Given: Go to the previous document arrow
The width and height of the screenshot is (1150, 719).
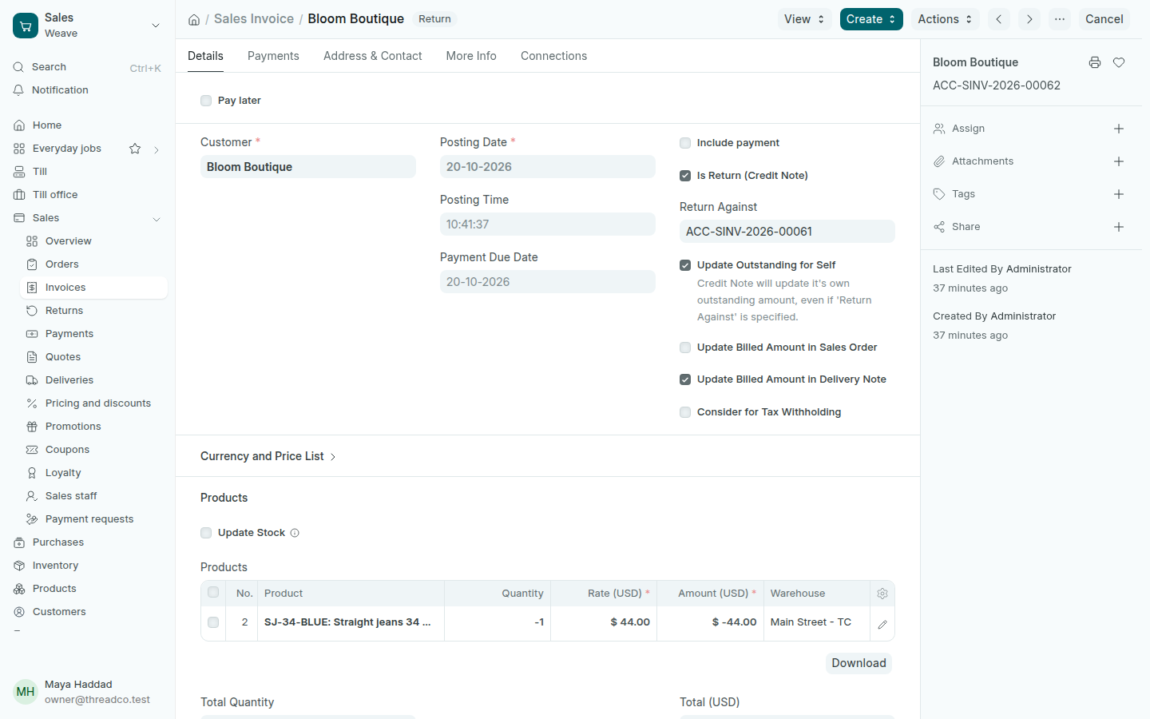Looking at the screenshot, I should [999, 19].
